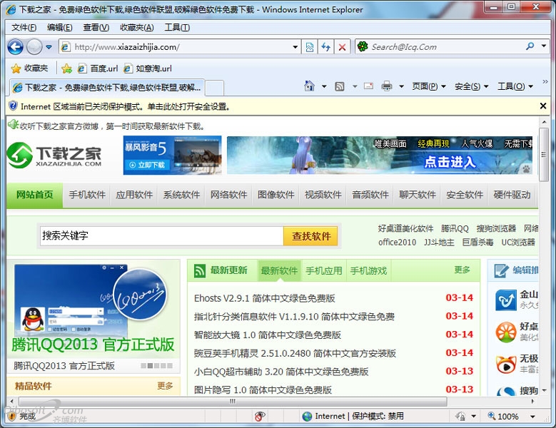Toggle Compatibility View icon
Screen dimensions: 556x428
310,47
